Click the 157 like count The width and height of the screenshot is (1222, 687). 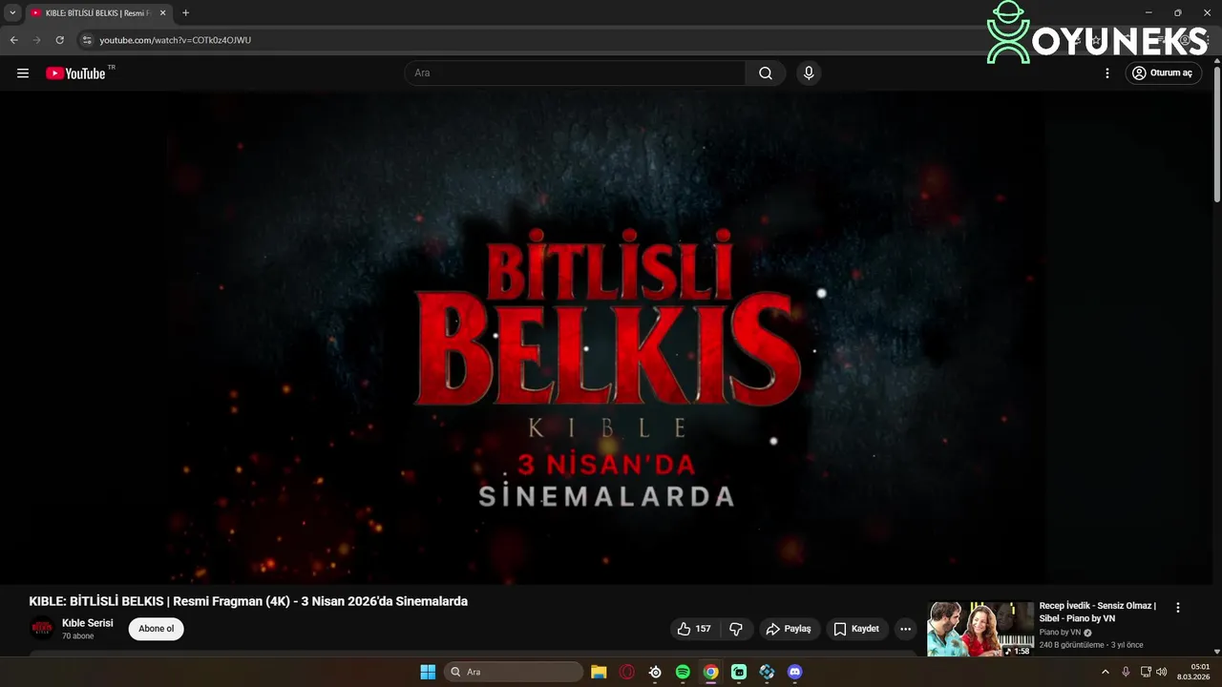coord(704,629)
